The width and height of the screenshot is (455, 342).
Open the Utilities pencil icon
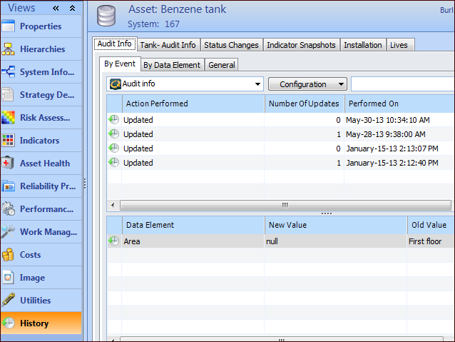9,301
